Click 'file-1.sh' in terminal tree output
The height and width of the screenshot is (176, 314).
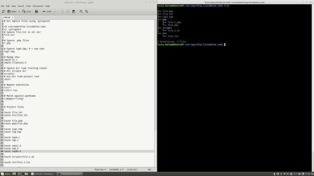tap(174, 31)
